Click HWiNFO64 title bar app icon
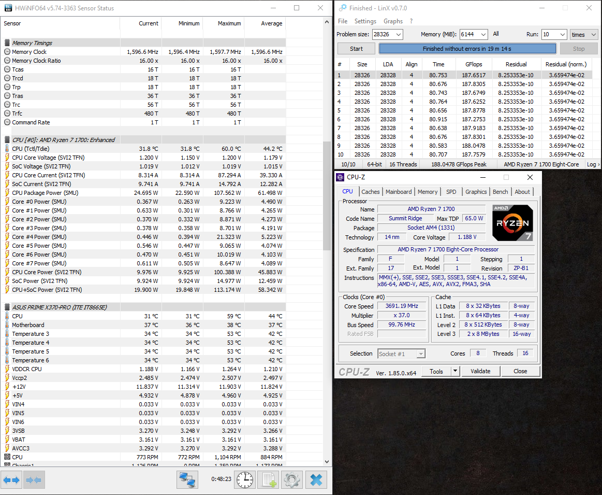 8,8
